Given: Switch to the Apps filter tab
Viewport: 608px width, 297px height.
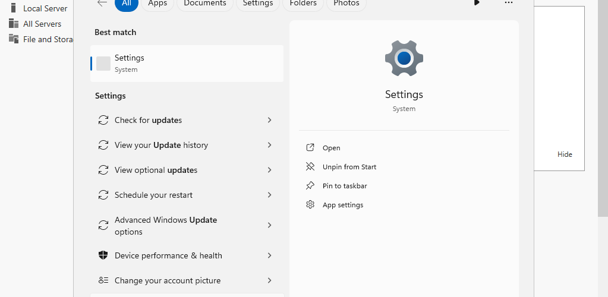Looking at the screenshot, I should point(157,4).
